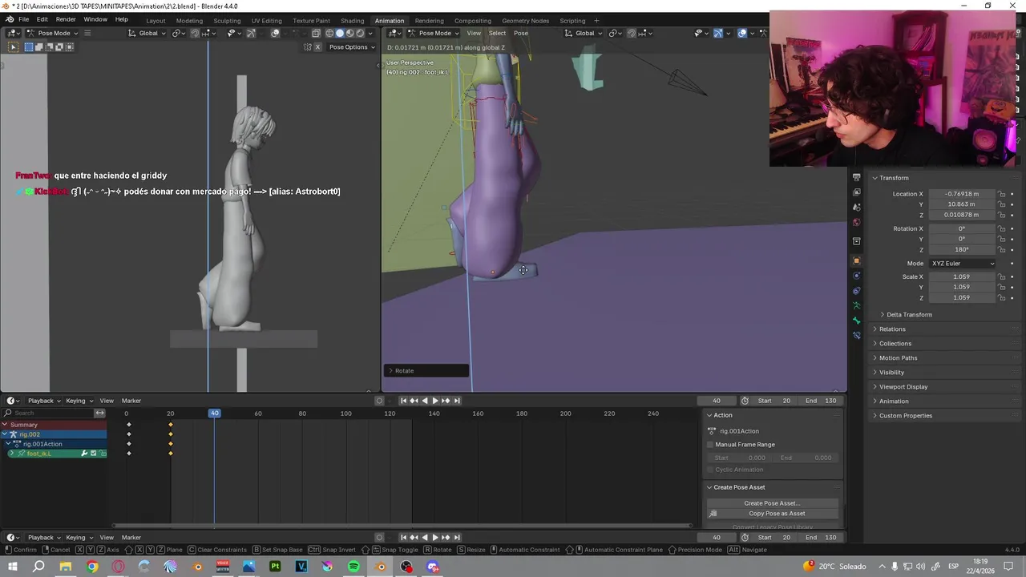Open right viewport Pose menu
The image size is (1026, 577).
[521, 33]
